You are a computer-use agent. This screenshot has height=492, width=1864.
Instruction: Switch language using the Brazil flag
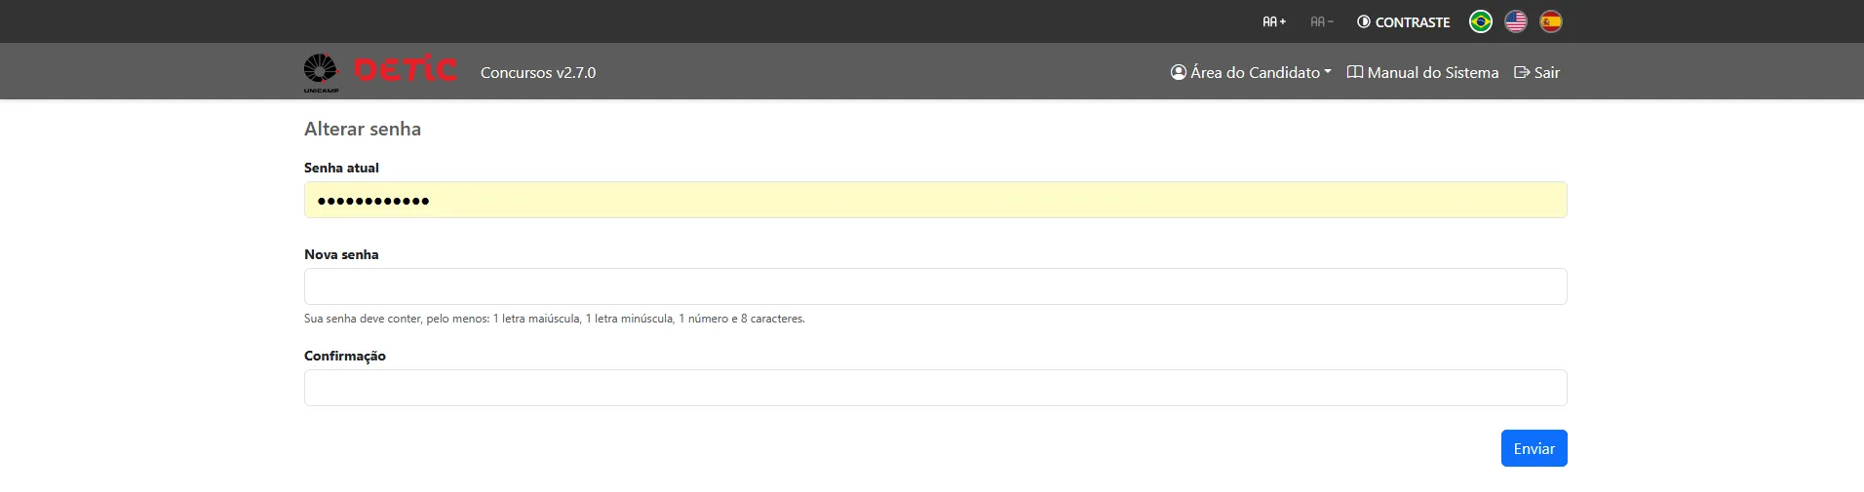pos(1481,21)
